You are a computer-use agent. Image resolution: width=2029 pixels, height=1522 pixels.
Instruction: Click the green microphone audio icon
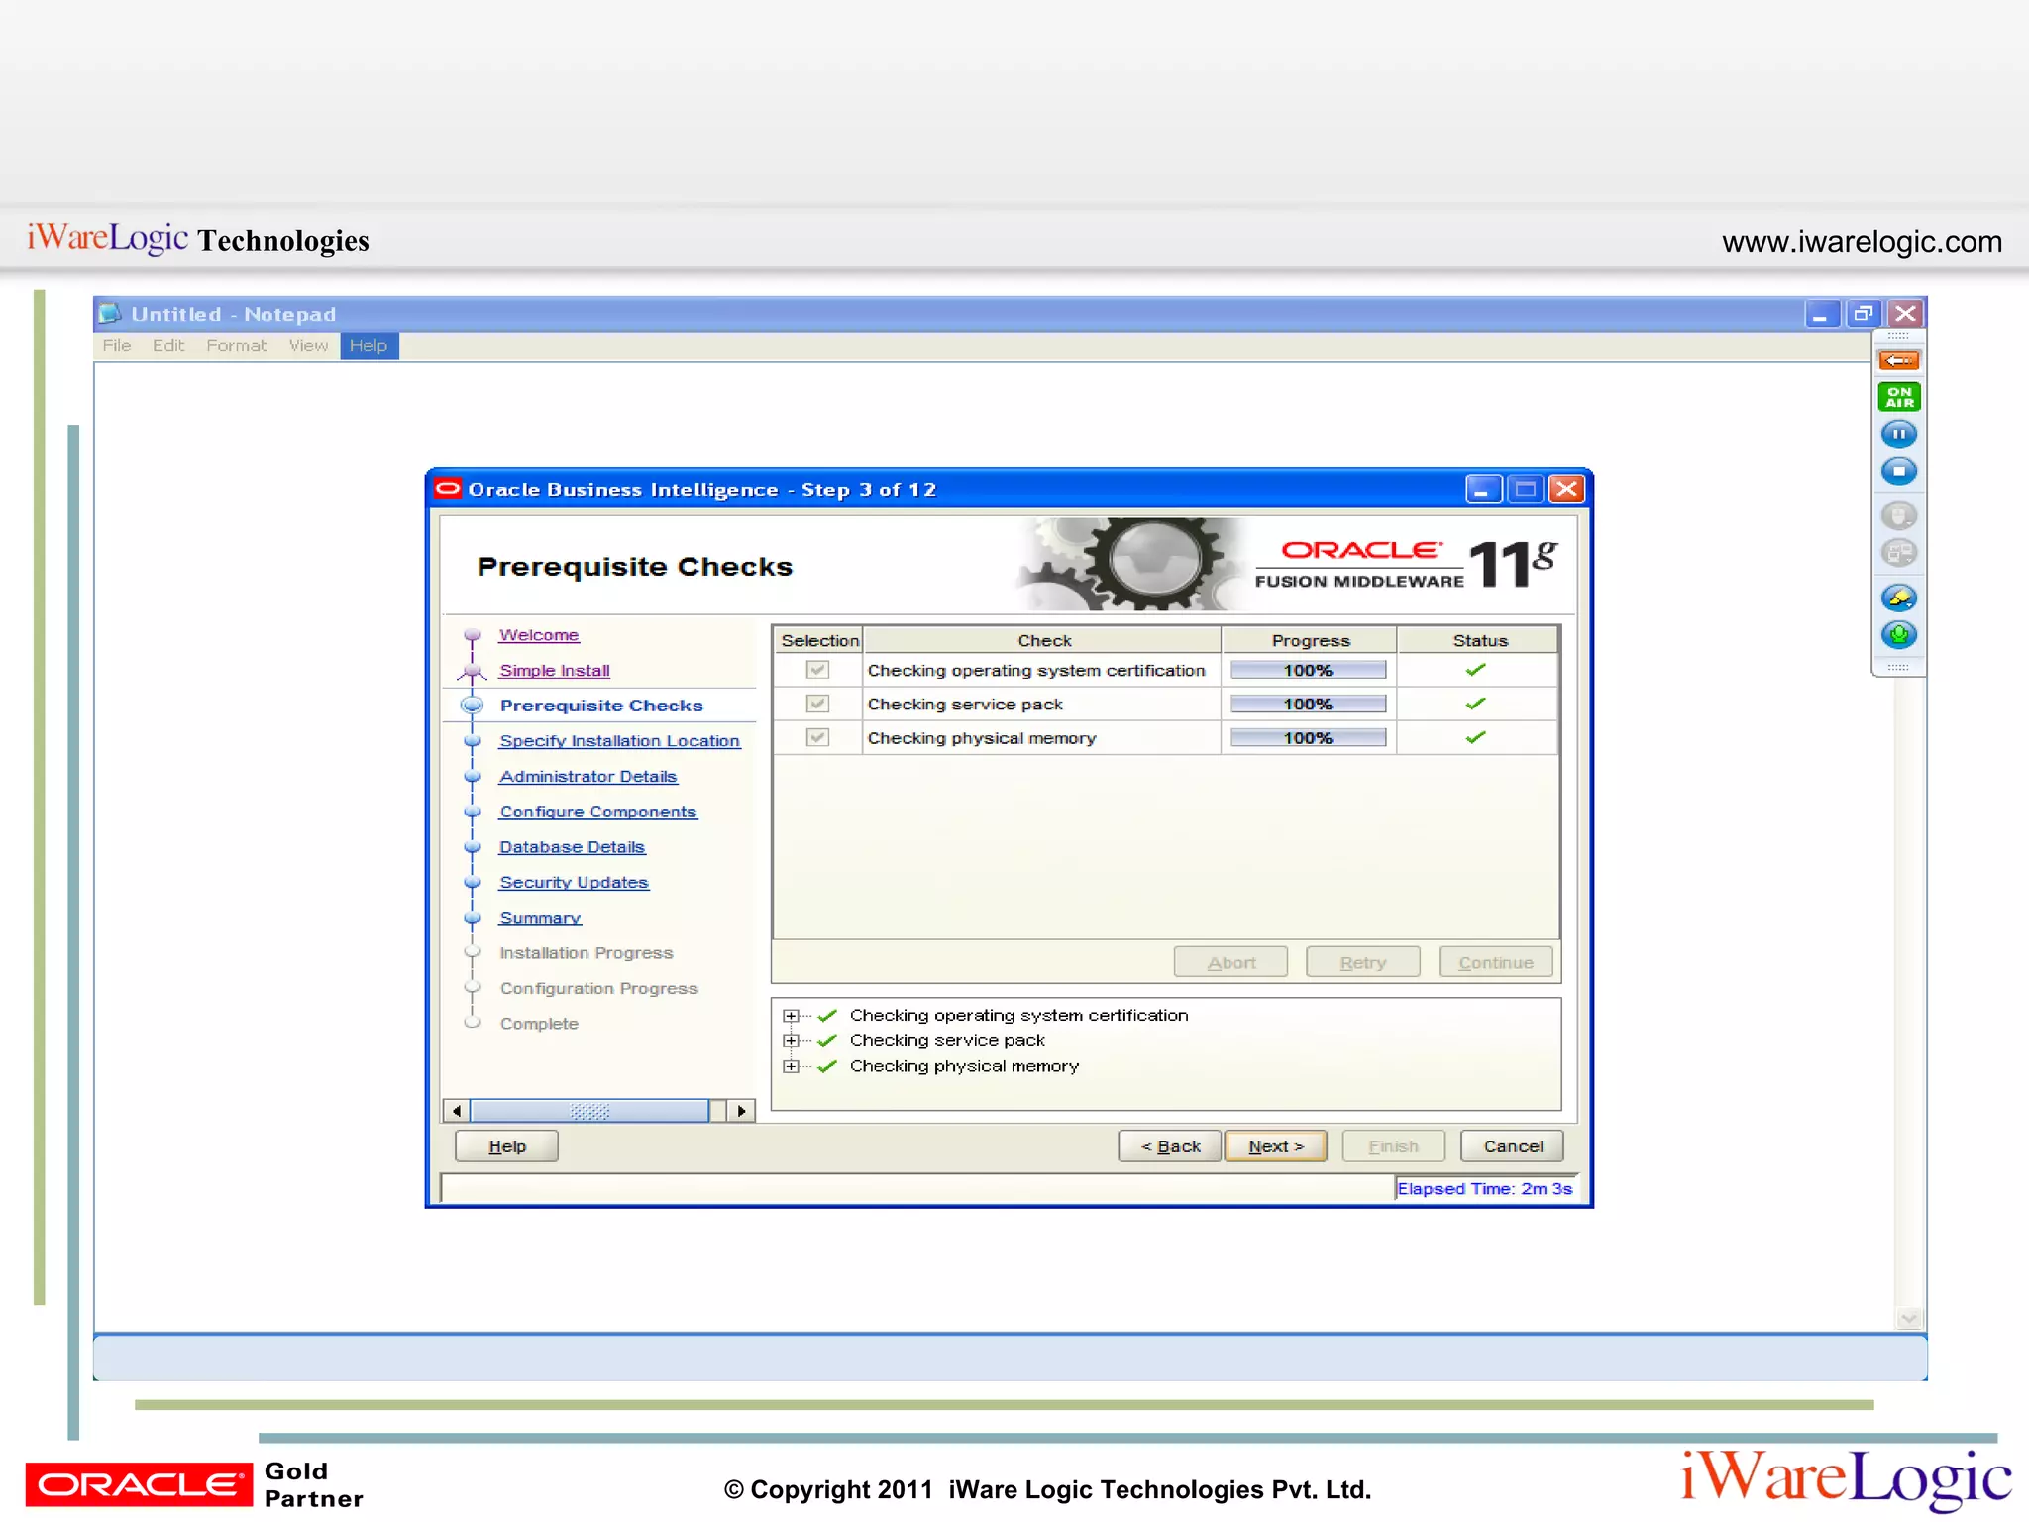tap(1898, 634)
